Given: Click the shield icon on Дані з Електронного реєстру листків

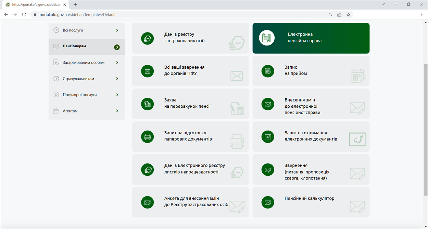Looking at the screenshot, I should [148, 170].
